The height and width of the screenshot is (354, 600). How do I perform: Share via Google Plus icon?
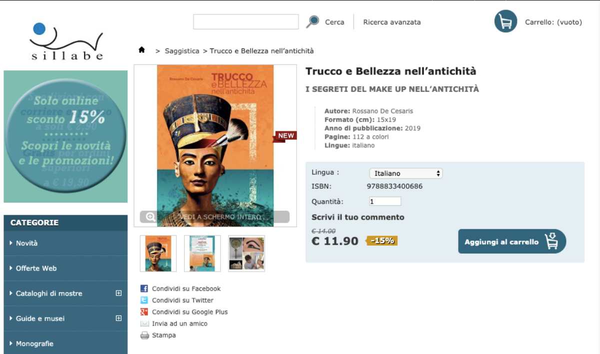pyautogui.click(x=144, y=312)
